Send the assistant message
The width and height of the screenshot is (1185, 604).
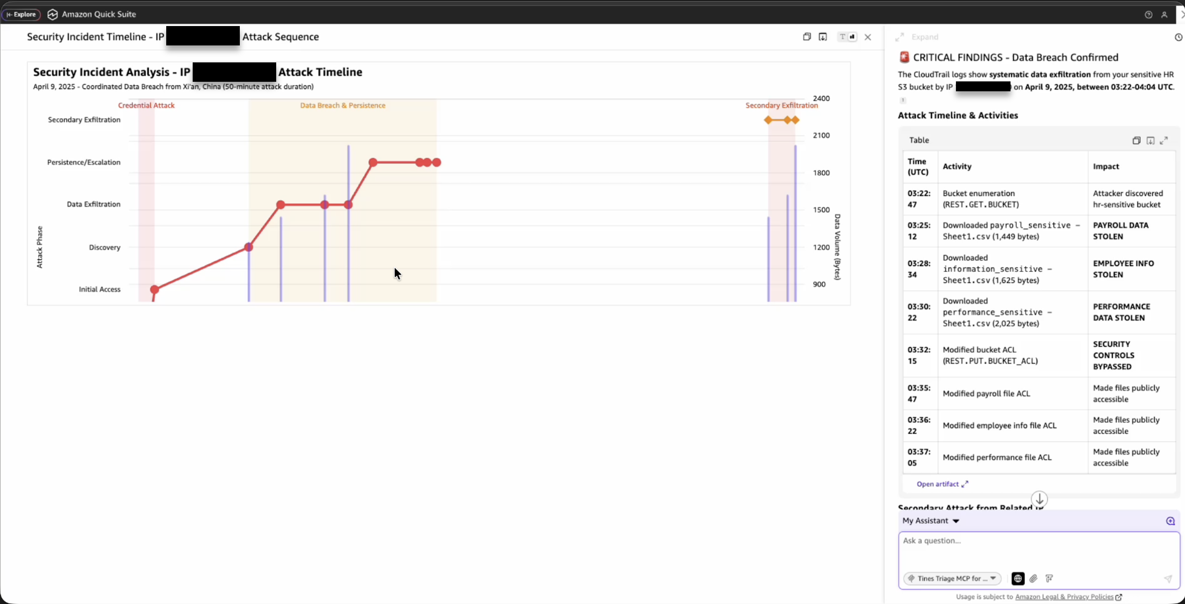click(x=1168, y=579)
